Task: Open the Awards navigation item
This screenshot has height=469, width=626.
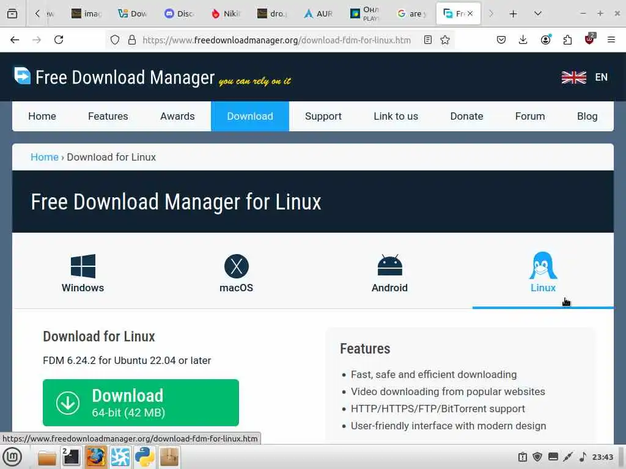Action: 177,116
